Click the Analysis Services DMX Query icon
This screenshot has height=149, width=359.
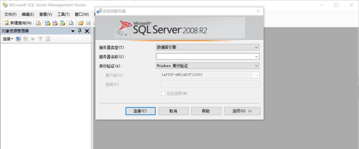click(x=55, y=23)
